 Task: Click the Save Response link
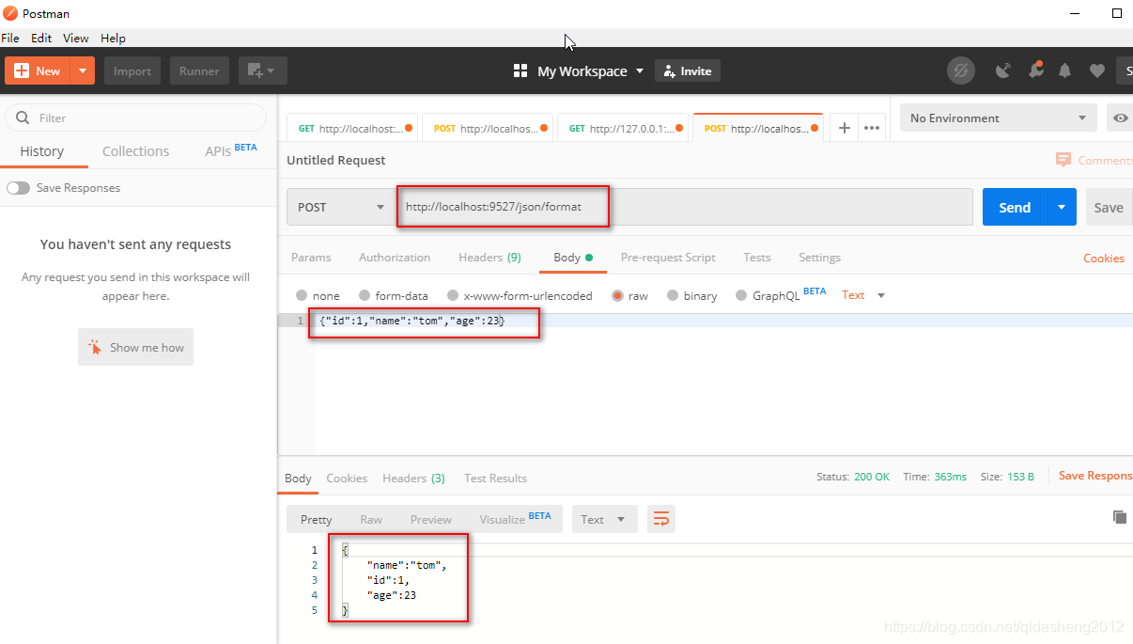[x=1095, y=476]
